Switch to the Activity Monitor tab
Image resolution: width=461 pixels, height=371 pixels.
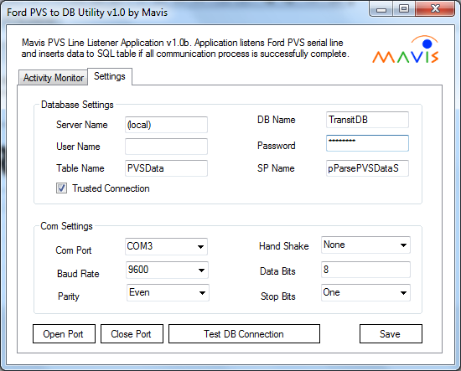click(x=53, y=78)
